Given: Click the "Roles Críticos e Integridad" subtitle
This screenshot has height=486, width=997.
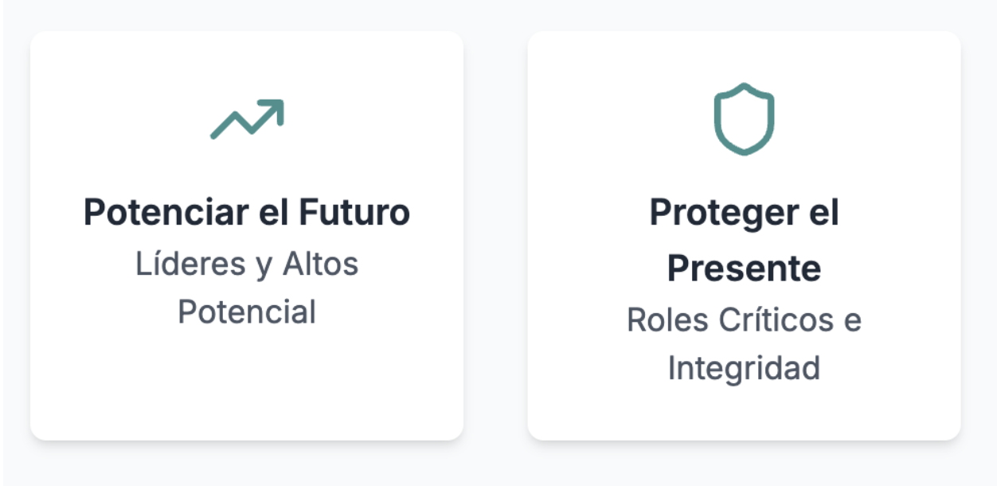Looking at the screenshot, I should [744, 343].
